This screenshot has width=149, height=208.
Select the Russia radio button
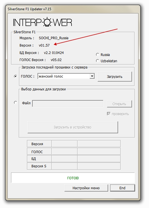[x=97, y=55]
